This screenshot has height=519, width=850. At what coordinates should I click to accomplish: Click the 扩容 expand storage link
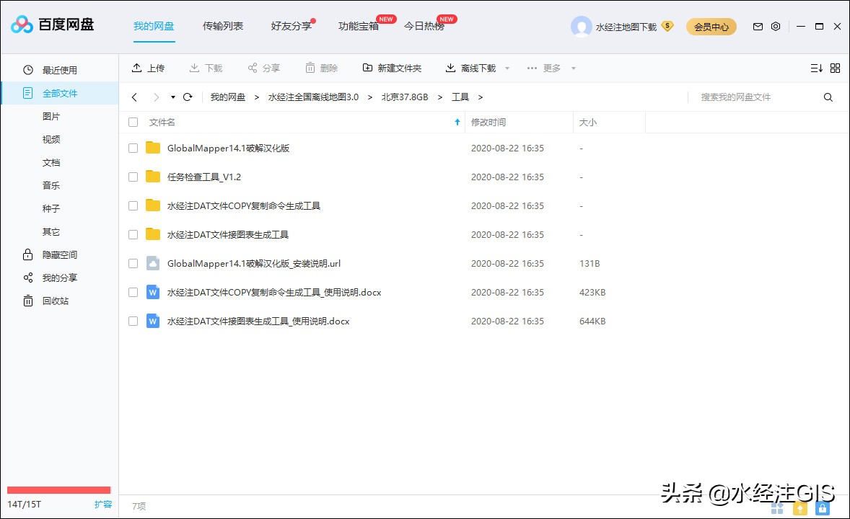[x=103, y=505]
